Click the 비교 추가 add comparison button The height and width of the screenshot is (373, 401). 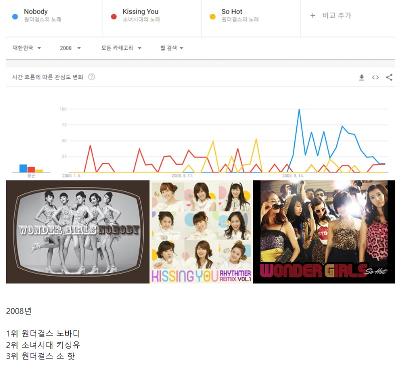[x=330, y=16]
